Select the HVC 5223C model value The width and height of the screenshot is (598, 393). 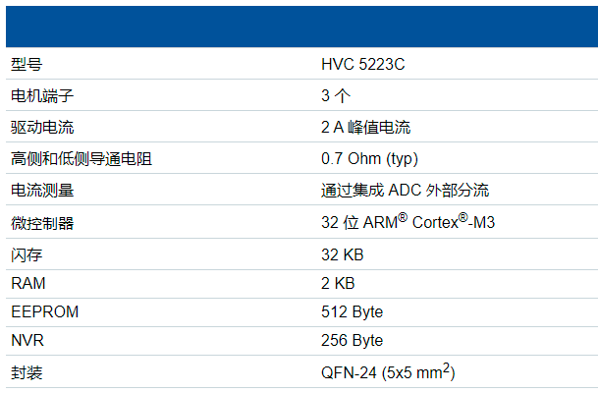(x=362, y=65)
